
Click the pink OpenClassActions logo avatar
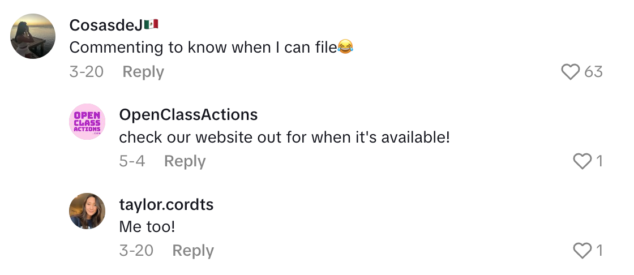click(87, 122)
